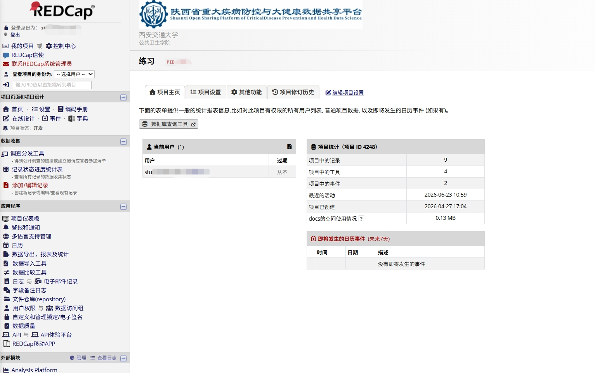Click the 登出 logout link
The width and height of the screenshot is (595, 373).
(15, 35)
